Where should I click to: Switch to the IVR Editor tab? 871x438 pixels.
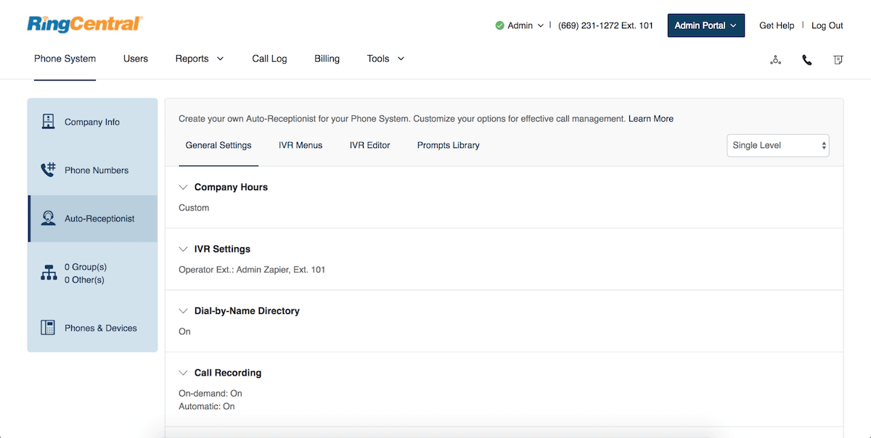pos(369,145)
